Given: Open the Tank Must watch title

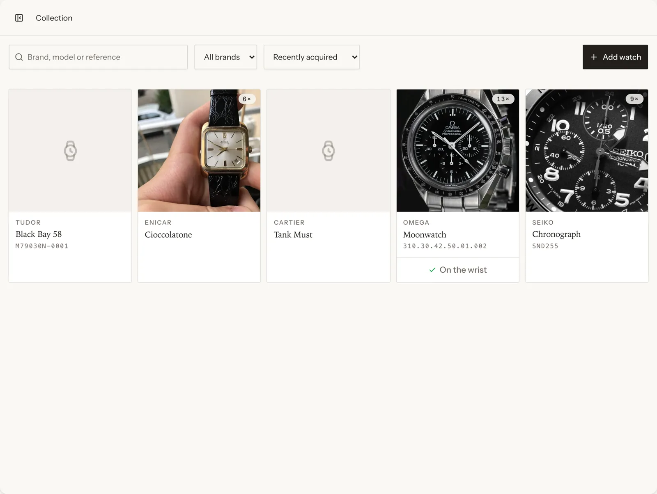Looking at the screenshot, I should [x=293, y=234].
